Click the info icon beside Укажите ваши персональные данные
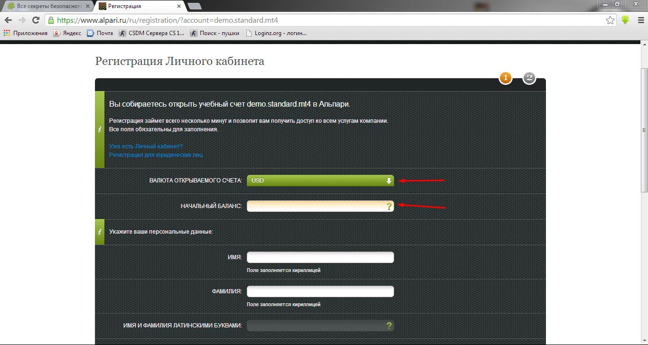 (x=100, y=232)
